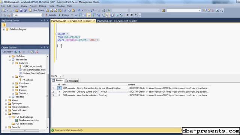The image size is (240, 135).
Task: Toggle Include Actual Execution Plan icon
Action: pyautogui.click(x=94, y=15)
